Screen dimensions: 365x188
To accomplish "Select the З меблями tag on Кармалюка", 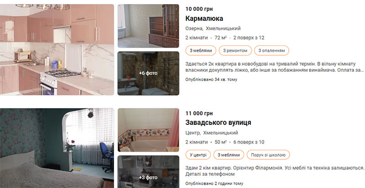I will point(201,50).
